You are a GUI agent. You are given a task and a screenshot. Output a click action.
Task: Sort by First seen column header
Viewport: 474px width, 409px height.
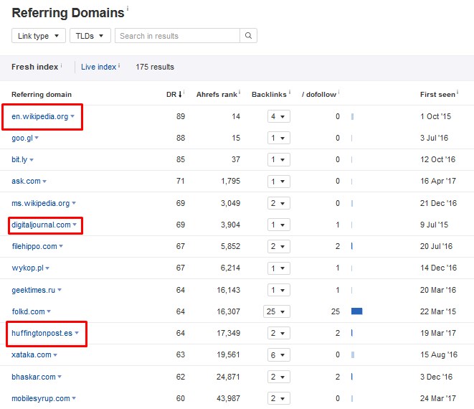click(x=437, y=95)
